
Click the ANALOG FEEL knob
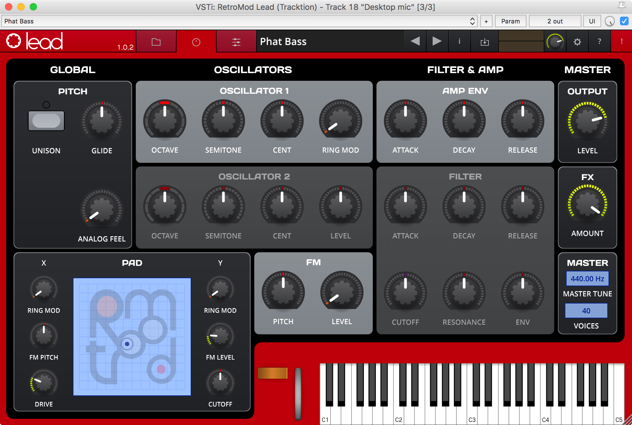tap(102, 208)
